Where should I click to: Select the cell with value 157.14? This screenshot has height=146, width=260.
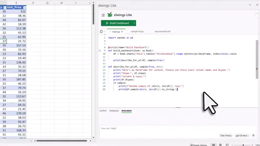coord(16,45)
